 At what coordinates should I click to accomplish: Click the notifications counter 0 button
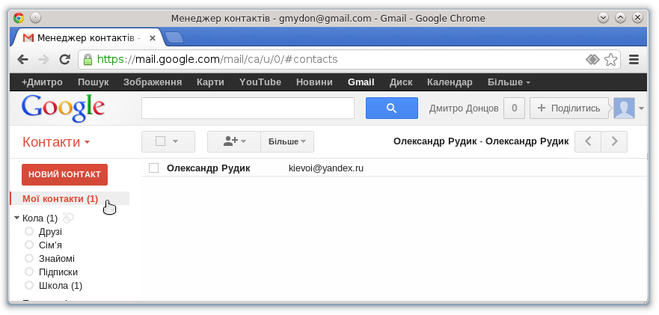[514, 108]
